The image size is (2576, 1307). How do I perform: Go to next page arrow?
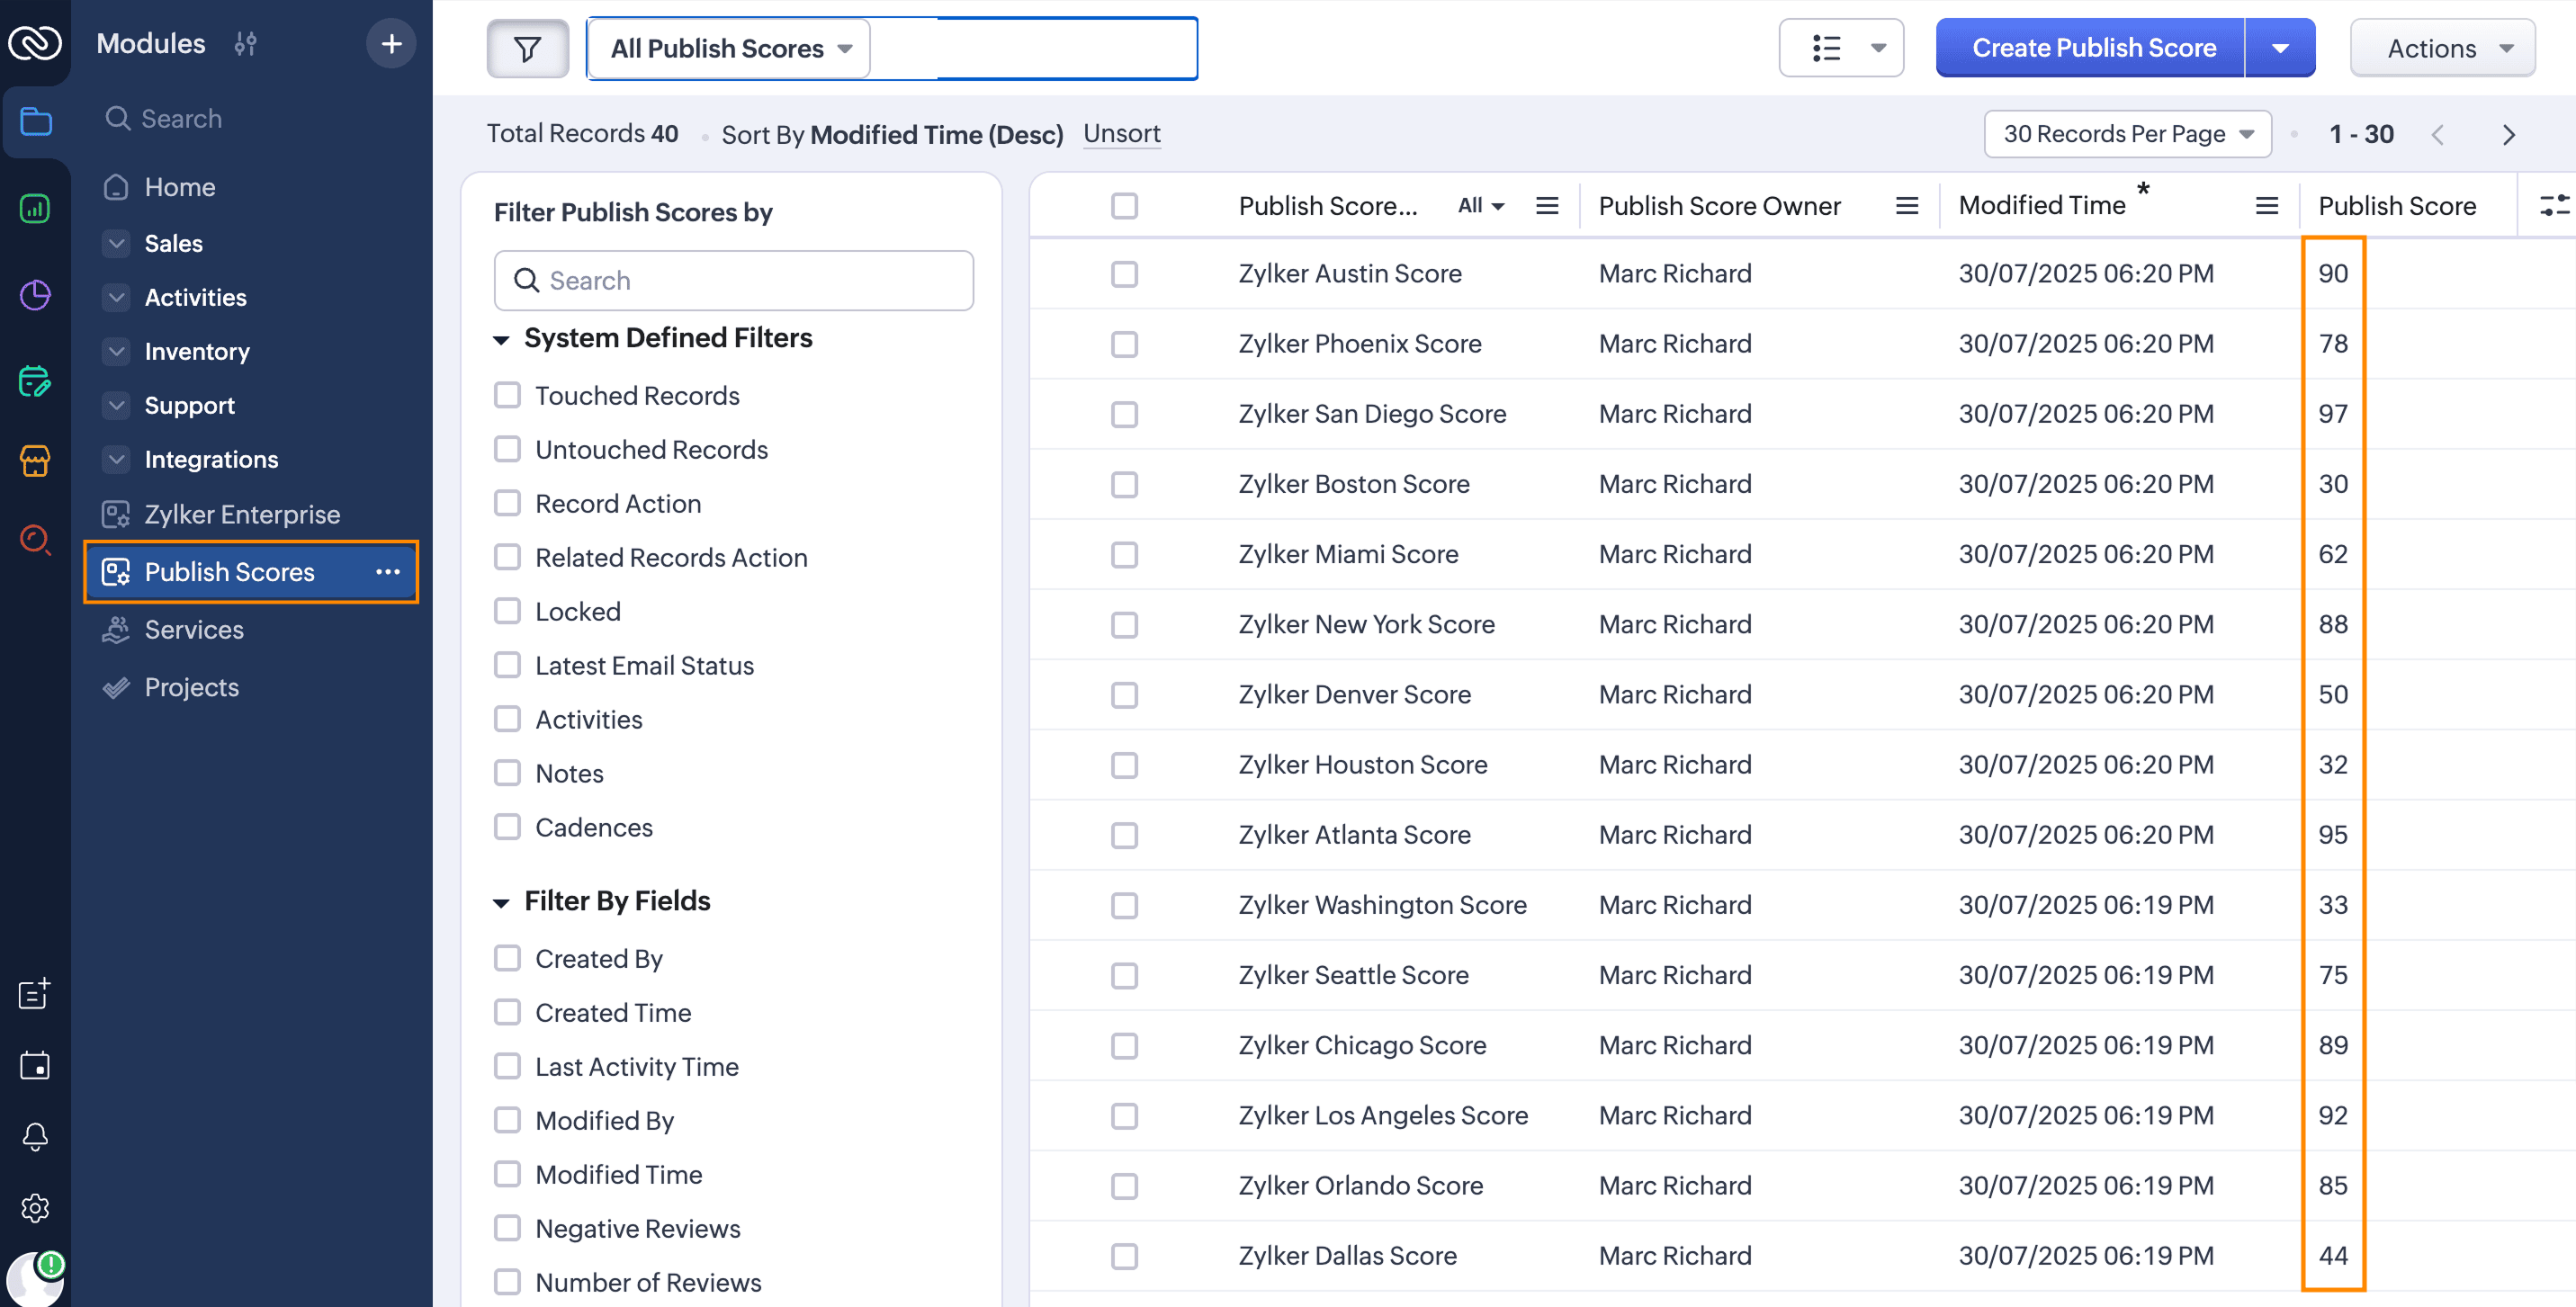[x=2508, y=135]
